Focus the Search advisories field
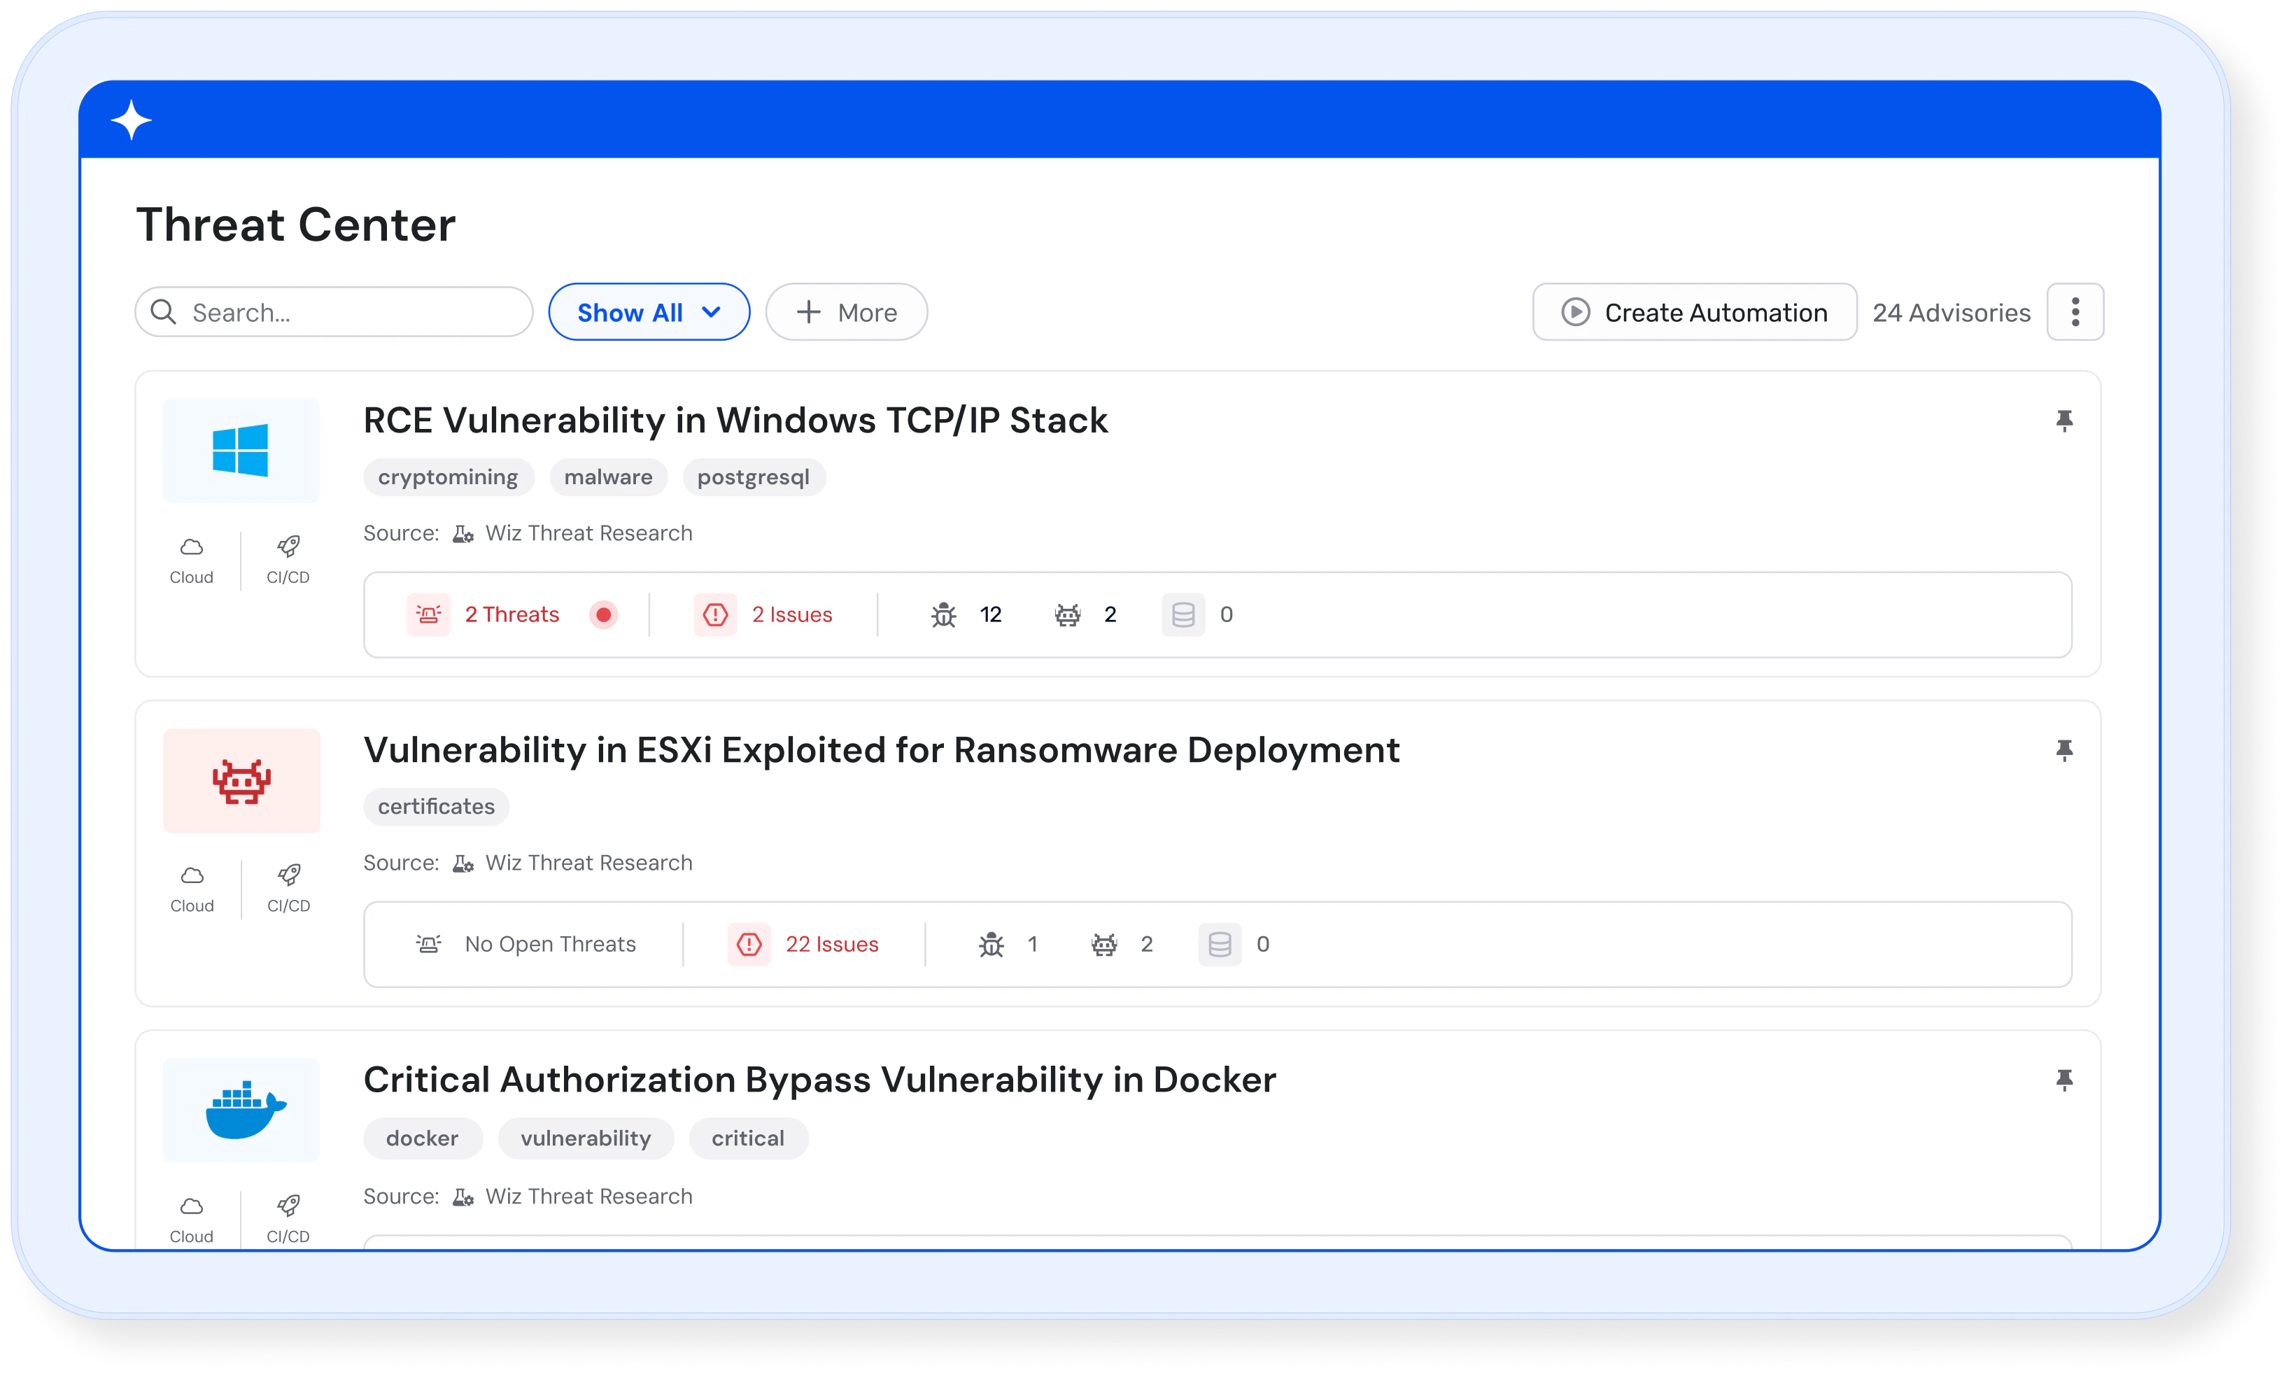2286x1375 pixels. pos(334,312)
